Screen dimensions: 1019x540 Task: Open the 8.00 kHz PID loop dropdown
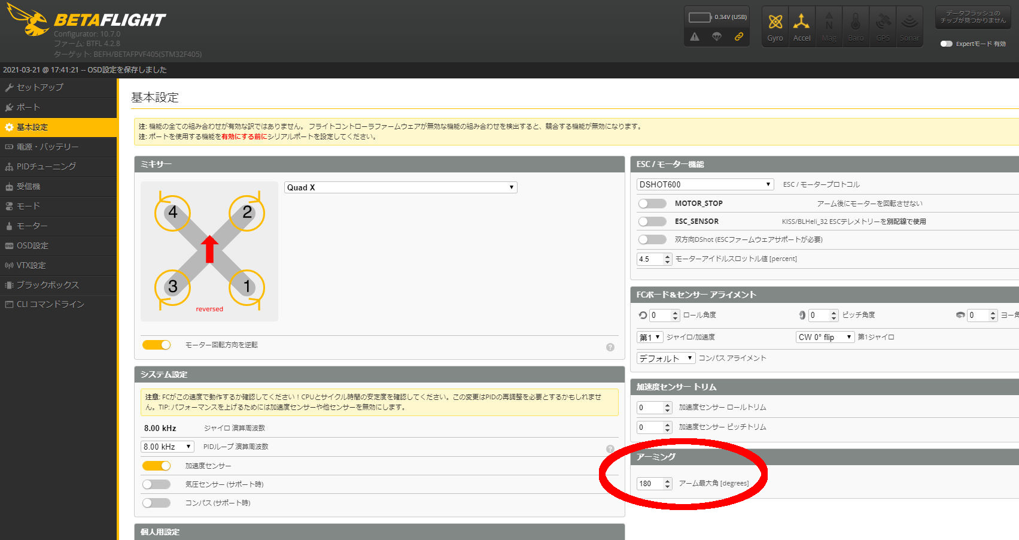168,447
